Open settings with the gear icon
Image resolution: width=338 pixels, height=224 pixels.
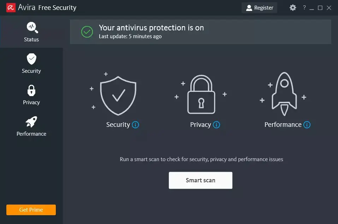click(x=293, y=7)
